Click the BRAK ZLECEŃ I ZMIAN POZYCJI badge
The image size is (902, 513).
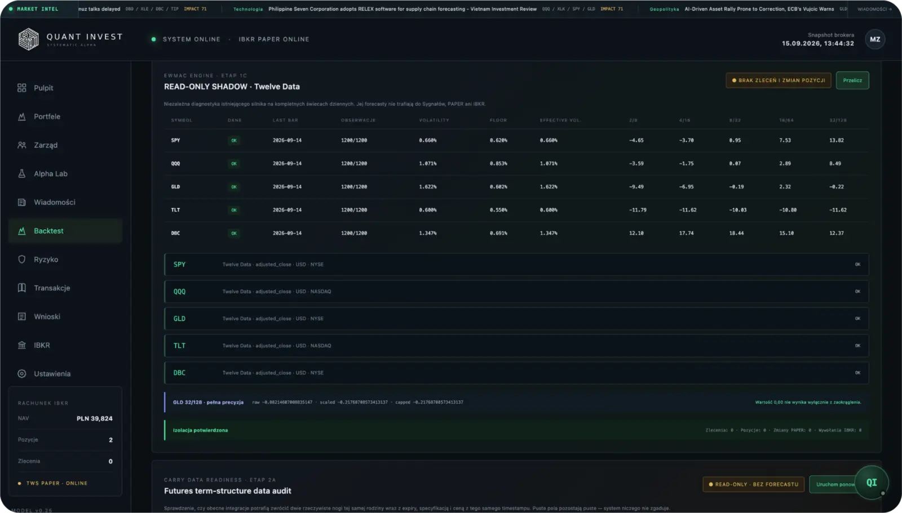(x=779, y=81)
